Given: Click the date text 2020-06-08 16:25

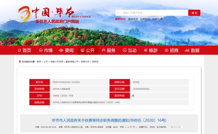Looking at the screenshot, I should [x=48, y=127].
